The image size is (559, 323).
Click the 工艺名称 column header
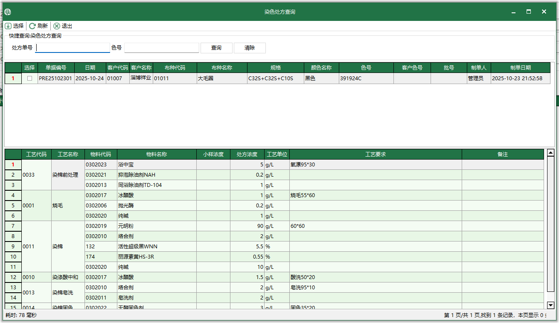(67, 154)
